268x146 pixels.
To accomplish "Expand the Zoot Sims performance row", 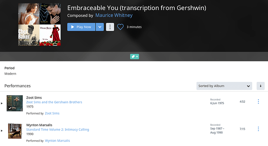I will 2,103.
